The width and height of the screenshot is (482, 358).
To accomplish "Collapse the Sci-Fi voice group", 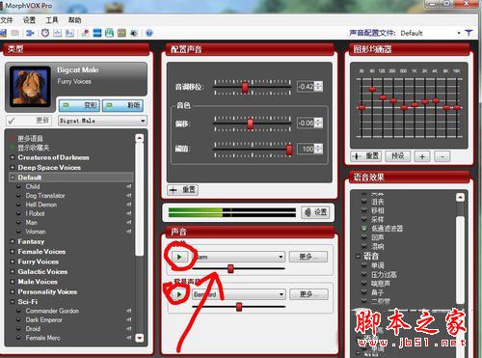I will [x=13, y=302].
